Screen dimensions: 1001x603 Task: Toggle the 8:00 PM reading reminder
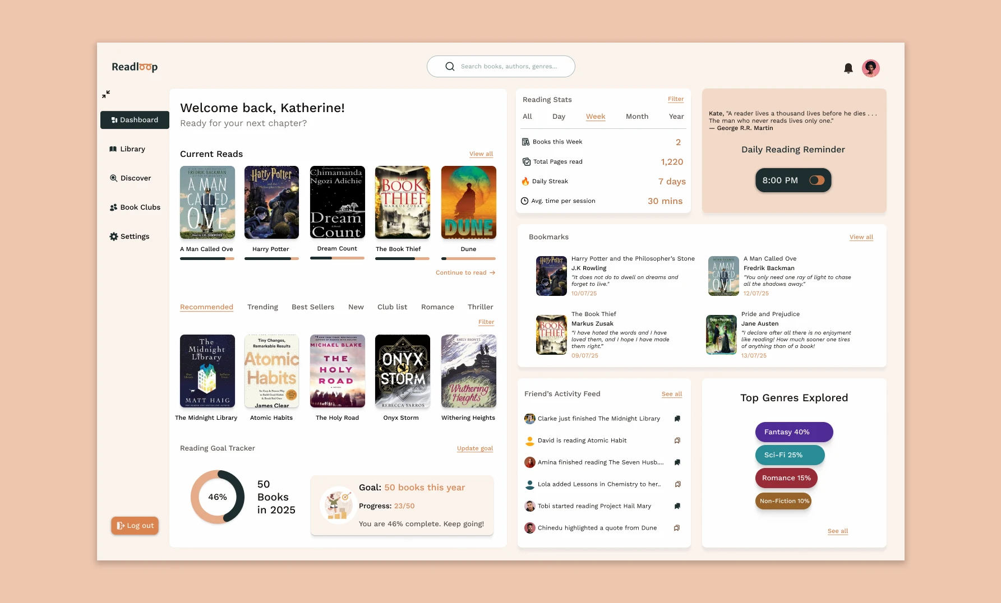point(817,180)
